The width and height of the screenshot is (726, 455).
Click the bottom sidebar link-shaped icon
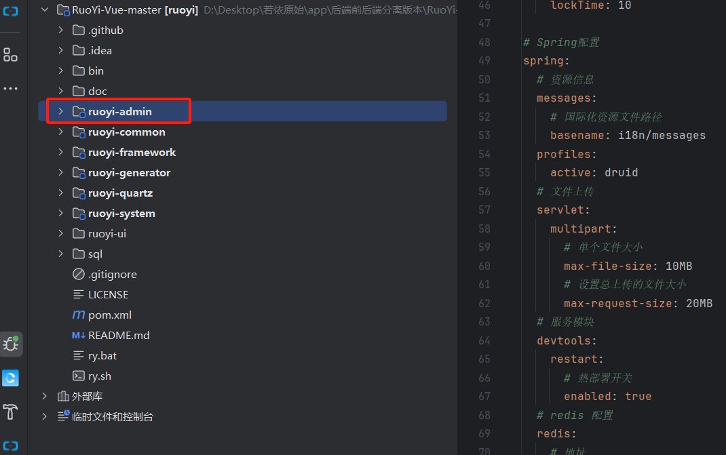tap(10, 446)
